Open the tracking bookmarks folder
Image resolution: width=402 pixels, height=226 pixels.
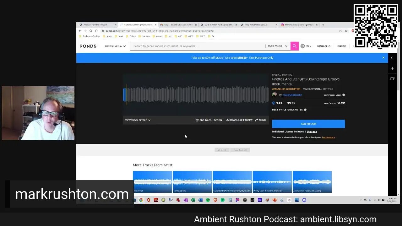[144, 36]
